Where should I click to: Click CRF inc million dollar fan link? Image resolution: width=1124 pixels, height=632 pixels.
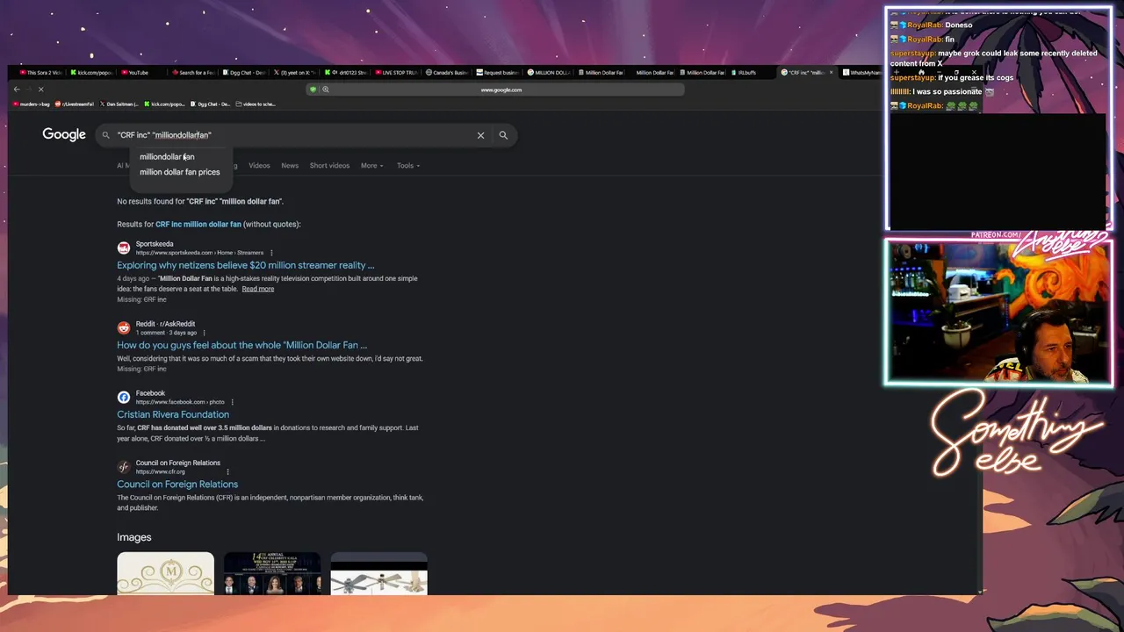click(198, 224)
